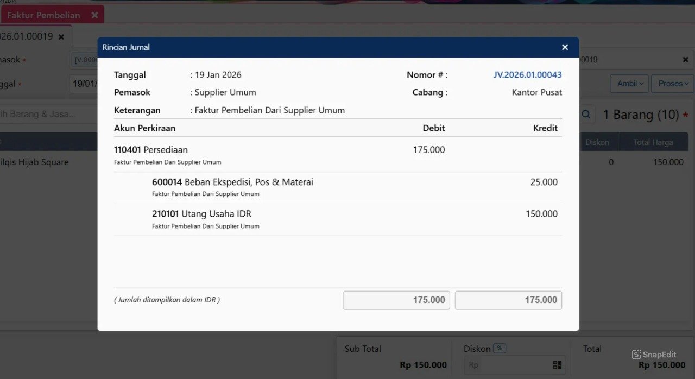Image resolution: width=695 pixels, height=379 pixels.
Task: Click the Total Harga column header
Action: click(x=653, y=142)
